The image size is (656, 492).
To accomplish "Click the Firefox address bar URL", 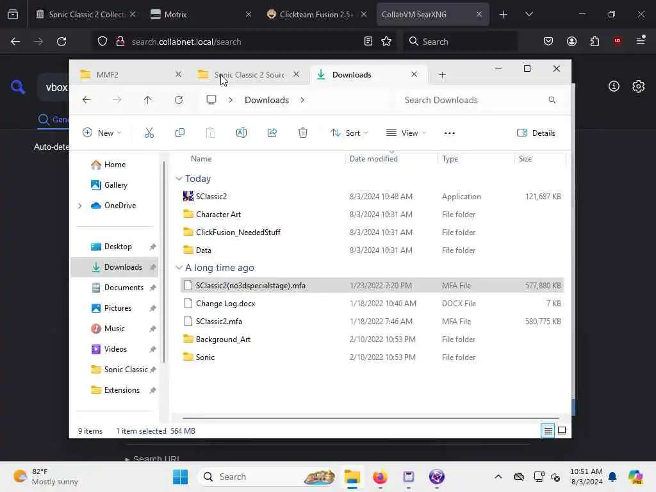I will coord(186,42).
